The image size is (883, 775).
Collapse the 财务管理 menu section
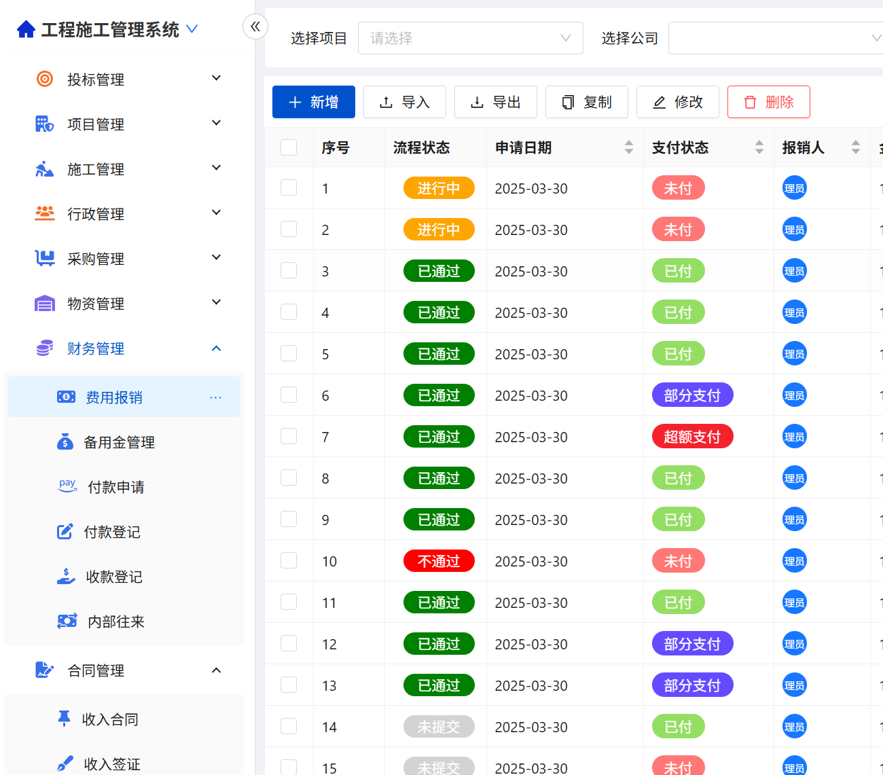tap(216, 348)
